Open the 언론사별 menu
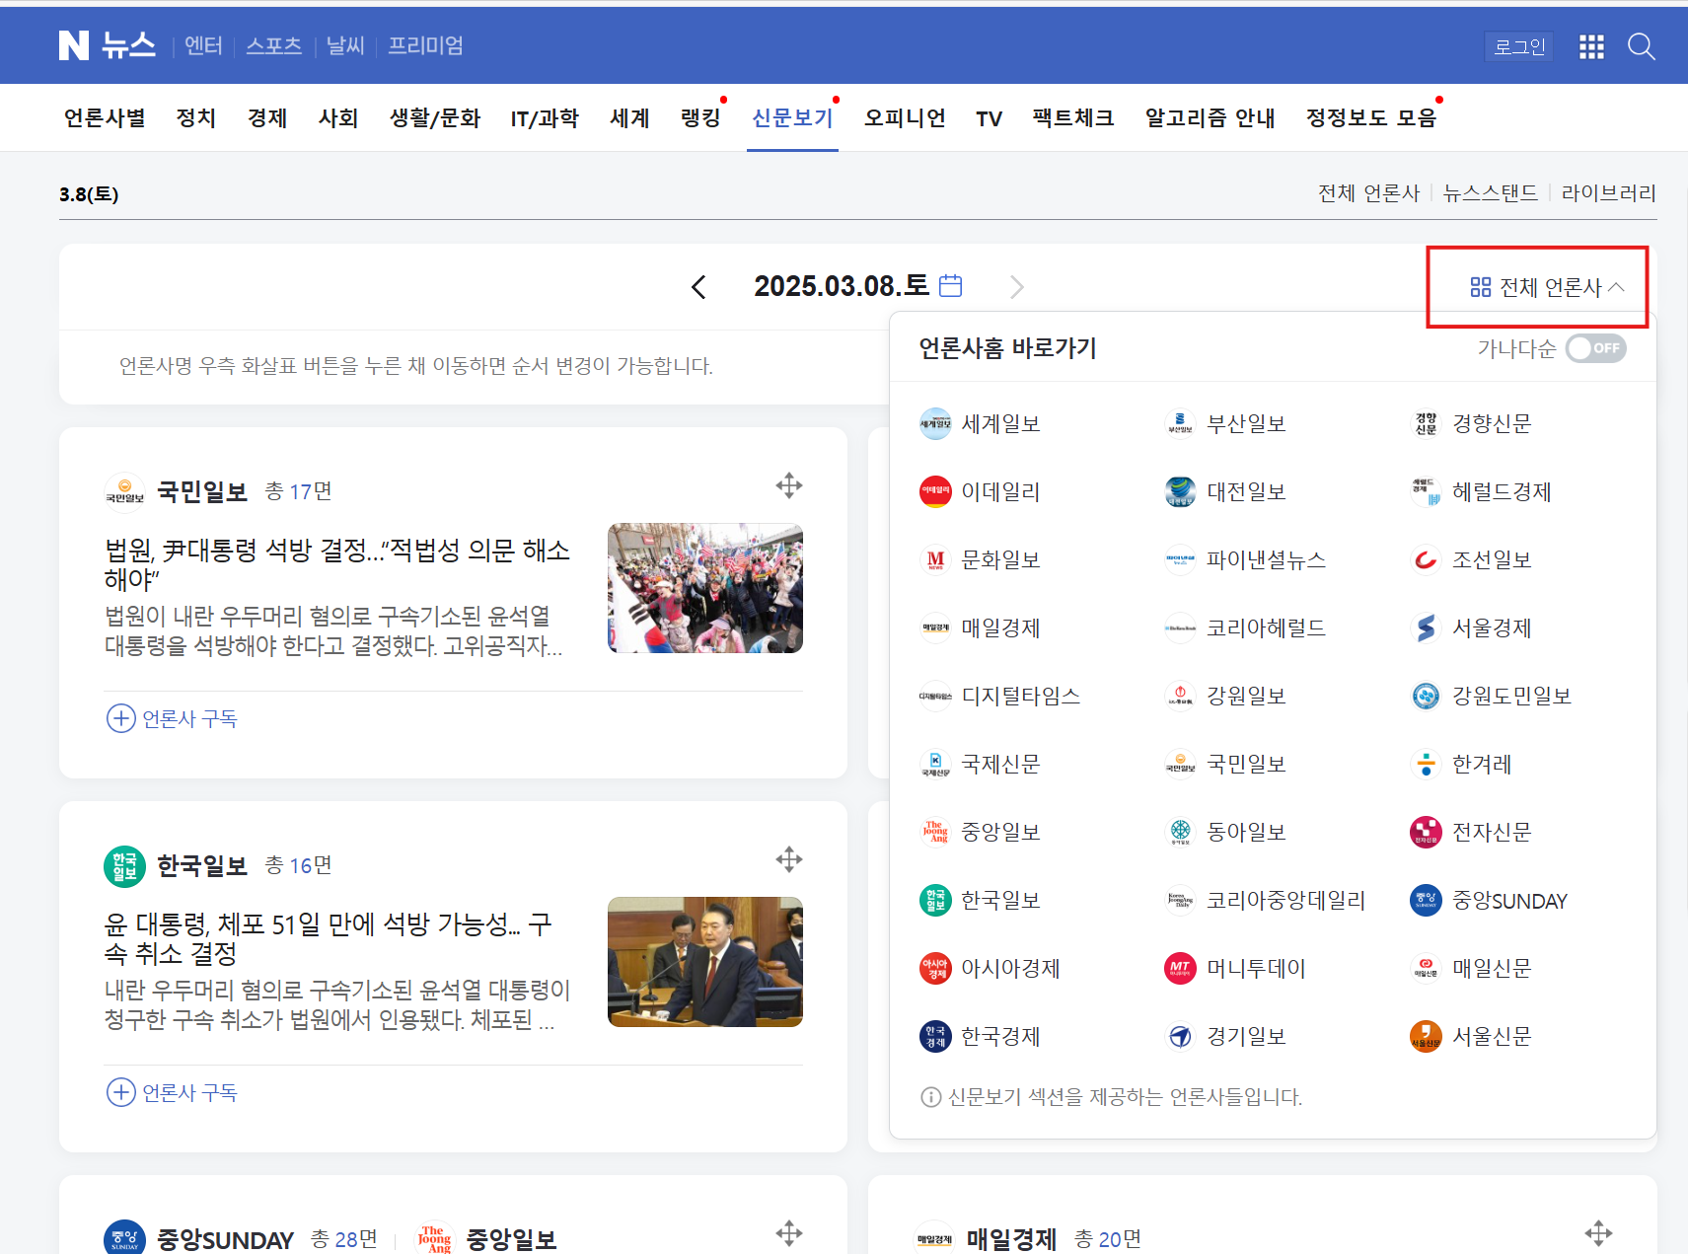 pos(105,118)
